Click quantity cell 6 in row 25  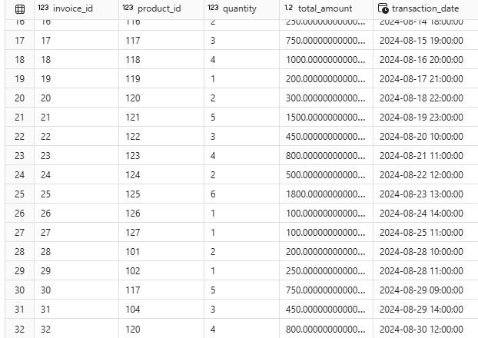[242, 194]
